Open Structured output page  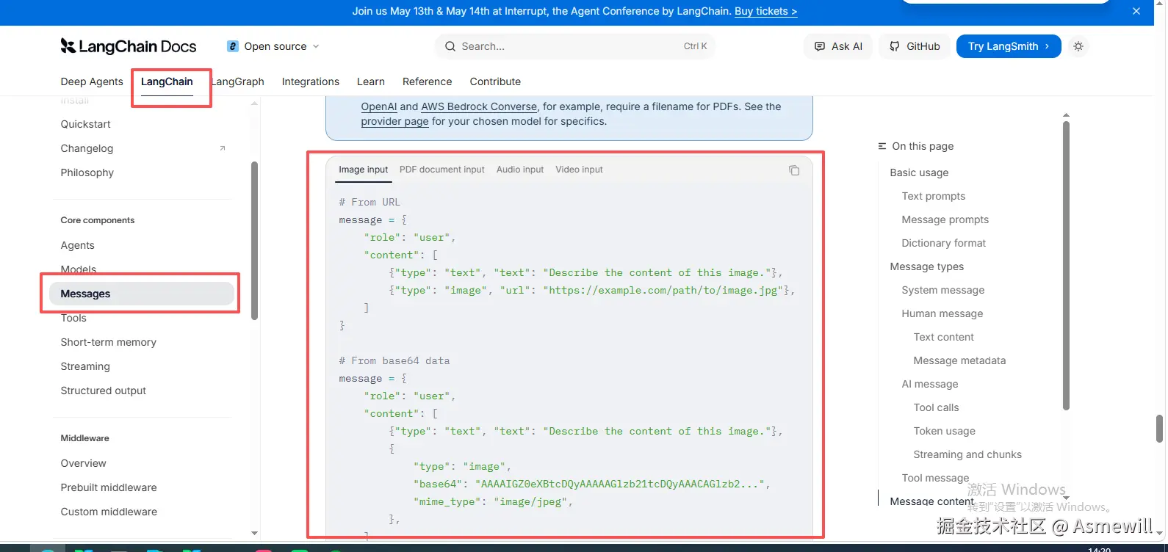(x=104, y=391)
